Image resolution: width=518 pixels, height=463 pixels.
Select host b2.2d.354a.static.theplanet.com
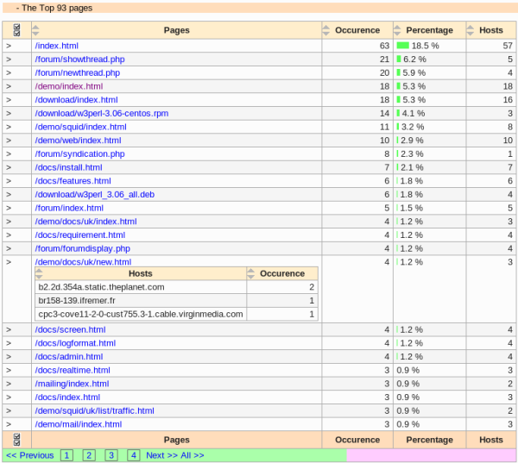pos(101,287)
